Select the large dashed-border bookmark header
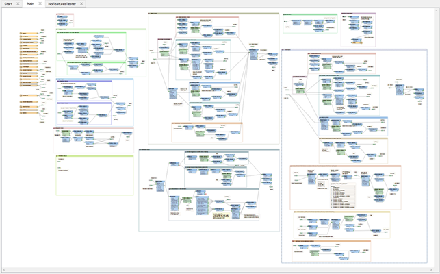Screen dimensions: 440x274 [354, 50]
